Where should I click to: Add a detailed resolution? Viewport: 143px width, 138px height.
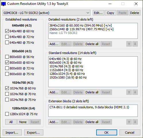pos(54,44)
